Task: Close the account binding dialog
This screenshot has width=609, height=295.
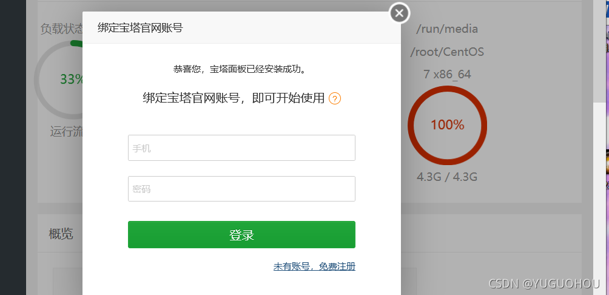Action: pos(399,13)
